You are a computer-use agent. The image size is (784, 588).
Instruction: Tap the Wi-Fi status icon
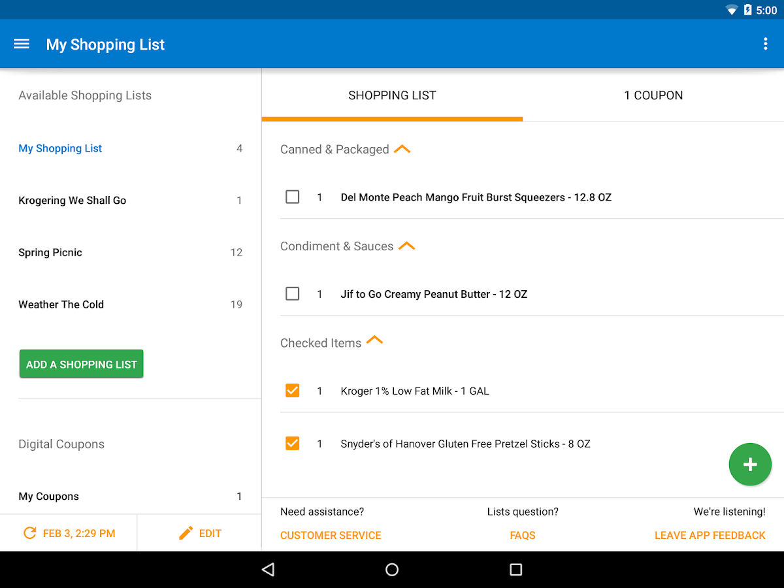(732, 10)
